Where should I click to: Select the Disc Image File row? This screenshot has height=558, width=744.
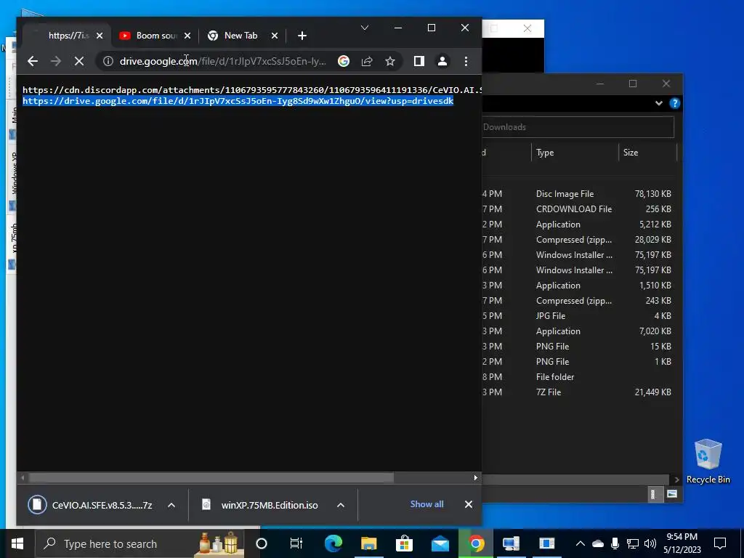point(580,193)
